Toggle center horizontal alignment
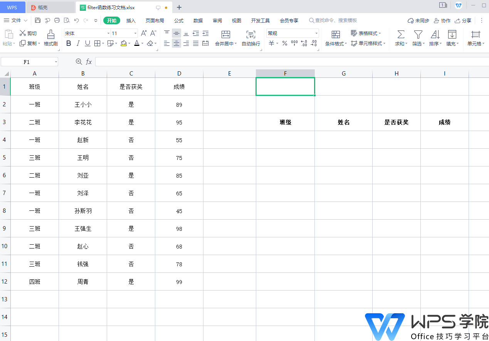 pos(176,44)
